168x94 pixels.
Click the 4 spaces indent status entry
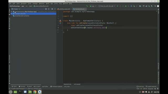(150, 89)
